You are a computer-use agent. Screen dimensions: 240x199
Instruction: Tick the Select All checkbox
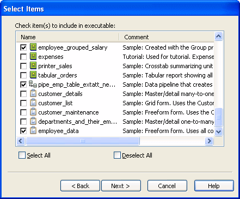click(x=22, y=155)
